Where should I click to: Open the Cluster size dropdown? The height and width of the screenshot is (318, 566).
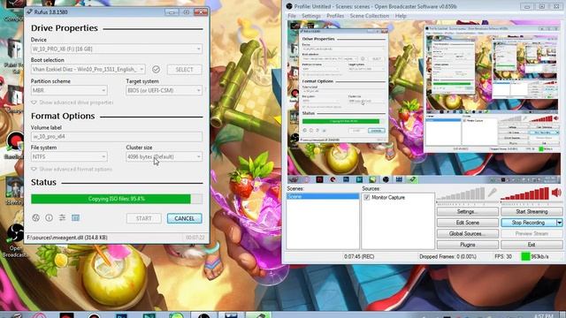click(x=164, y=157)
